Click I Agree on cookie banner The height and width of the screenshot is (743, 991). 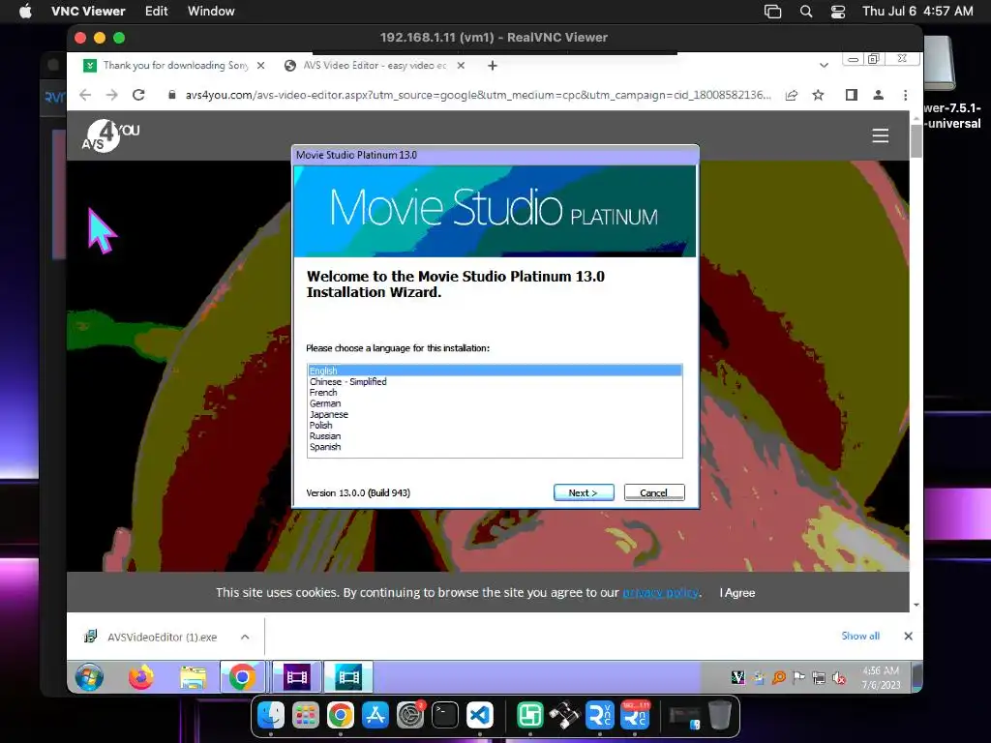[736, 593]
